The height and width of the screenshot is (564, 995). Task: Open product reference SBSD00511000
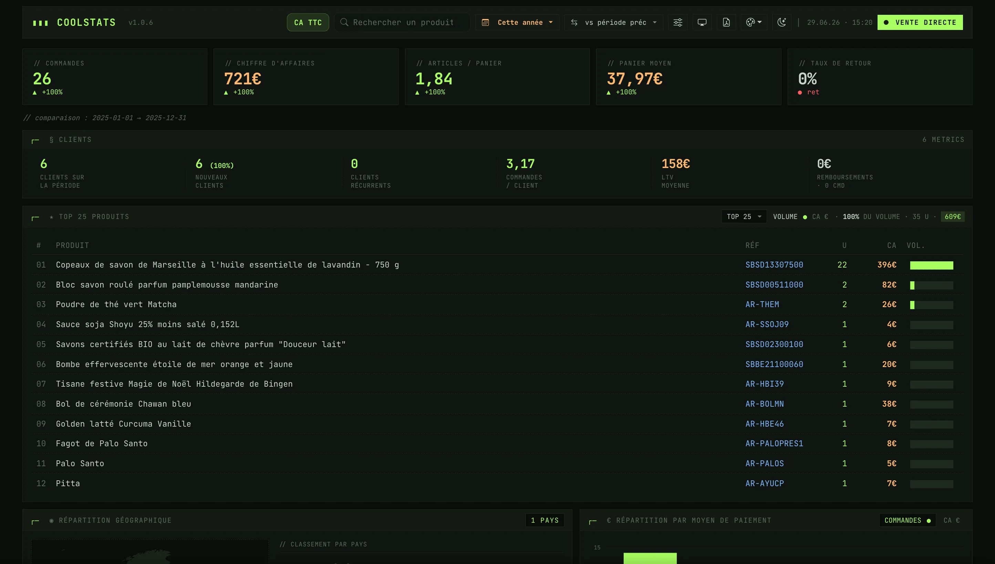coord(774,285)
